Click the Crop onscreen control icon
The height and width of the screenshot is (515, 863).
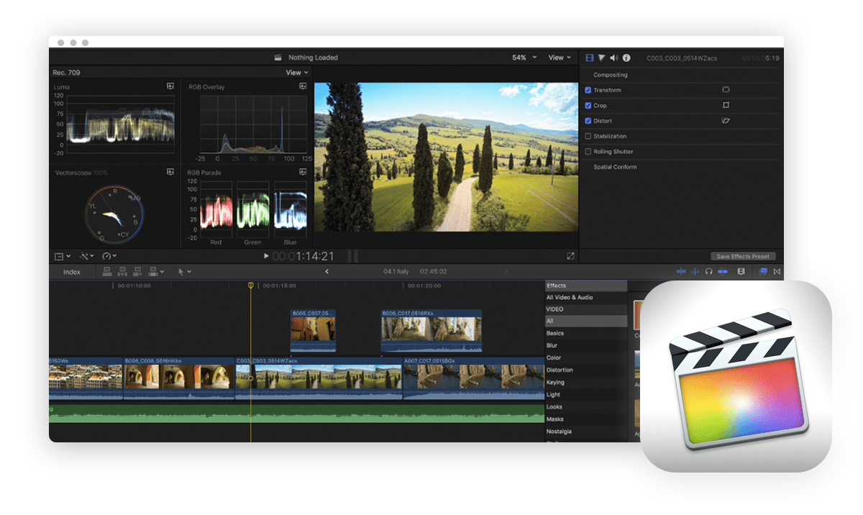726,105
